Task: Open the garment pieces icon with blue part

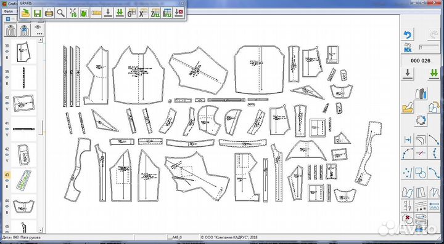Action: coord(421,93)
